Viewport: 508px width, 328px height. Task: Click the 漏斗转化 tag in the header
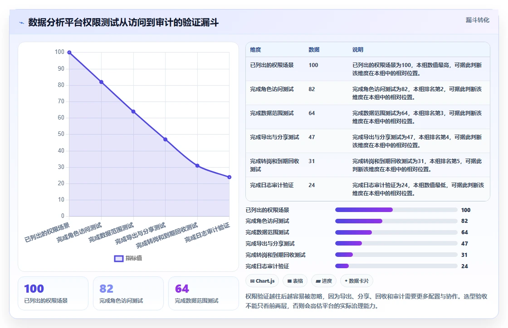[x=477, y=20]
